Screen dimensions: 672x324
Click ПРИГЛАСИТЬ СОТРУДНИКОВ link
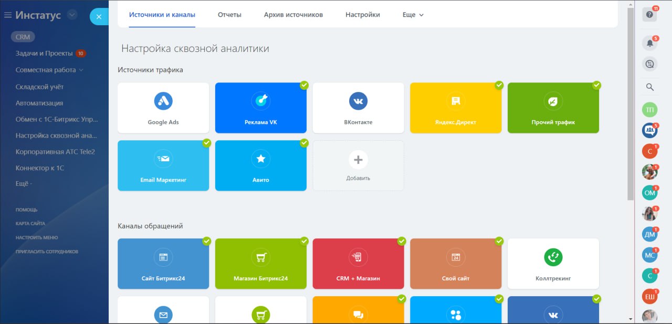(x=47, y=252)
